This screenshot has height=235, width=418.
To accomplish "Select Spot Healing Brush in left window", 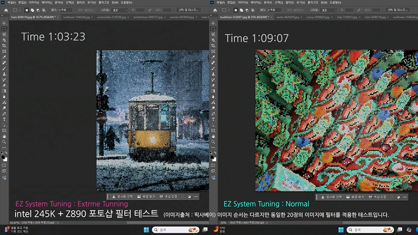I will click(4, 62).
